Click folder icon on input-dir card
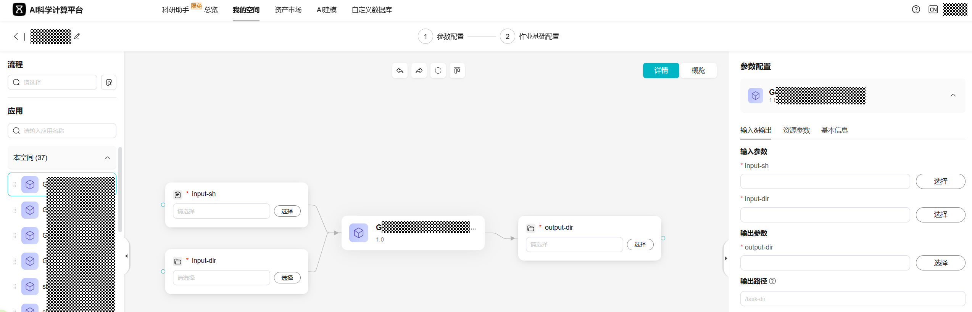The height and width of the screenshot is (312, 972). click(177, 261)
